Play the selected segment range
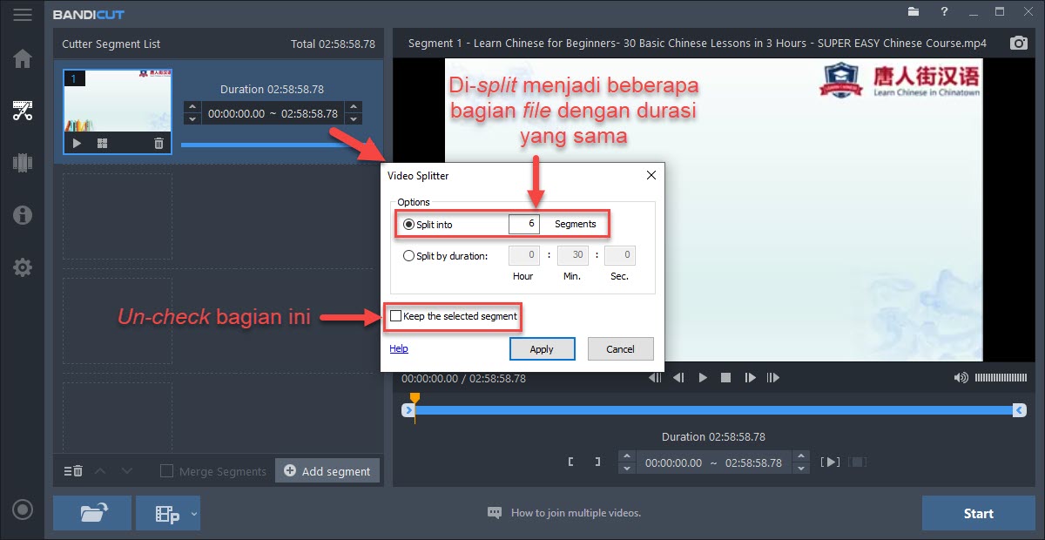 831,462
